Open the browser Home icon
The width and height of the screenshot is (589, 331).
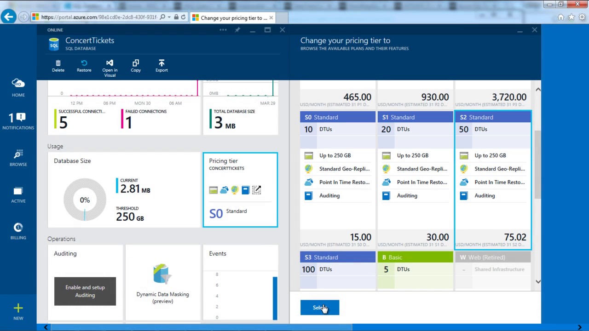tap(561, 17)
